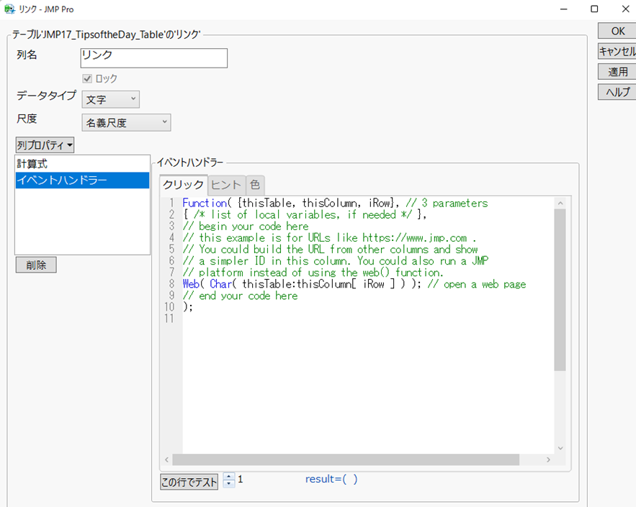The height and width of the screenshot is (507, 636).
Task: Click the OK button
Action: point(617,31)
